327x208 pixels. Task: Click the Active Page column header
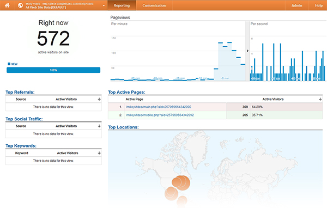click(x=134, y=99)
